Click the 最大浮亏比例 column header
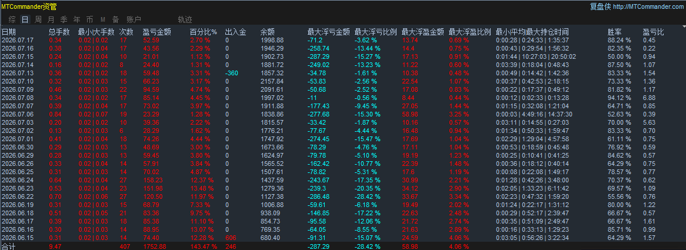Image resolution: width=686 pixels, height=250 pixels. pos(376,32)
